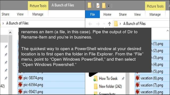Click scroll up arrow in left navigation pane
The width and height of the screenshot is (170, 95).
[10, 32]
